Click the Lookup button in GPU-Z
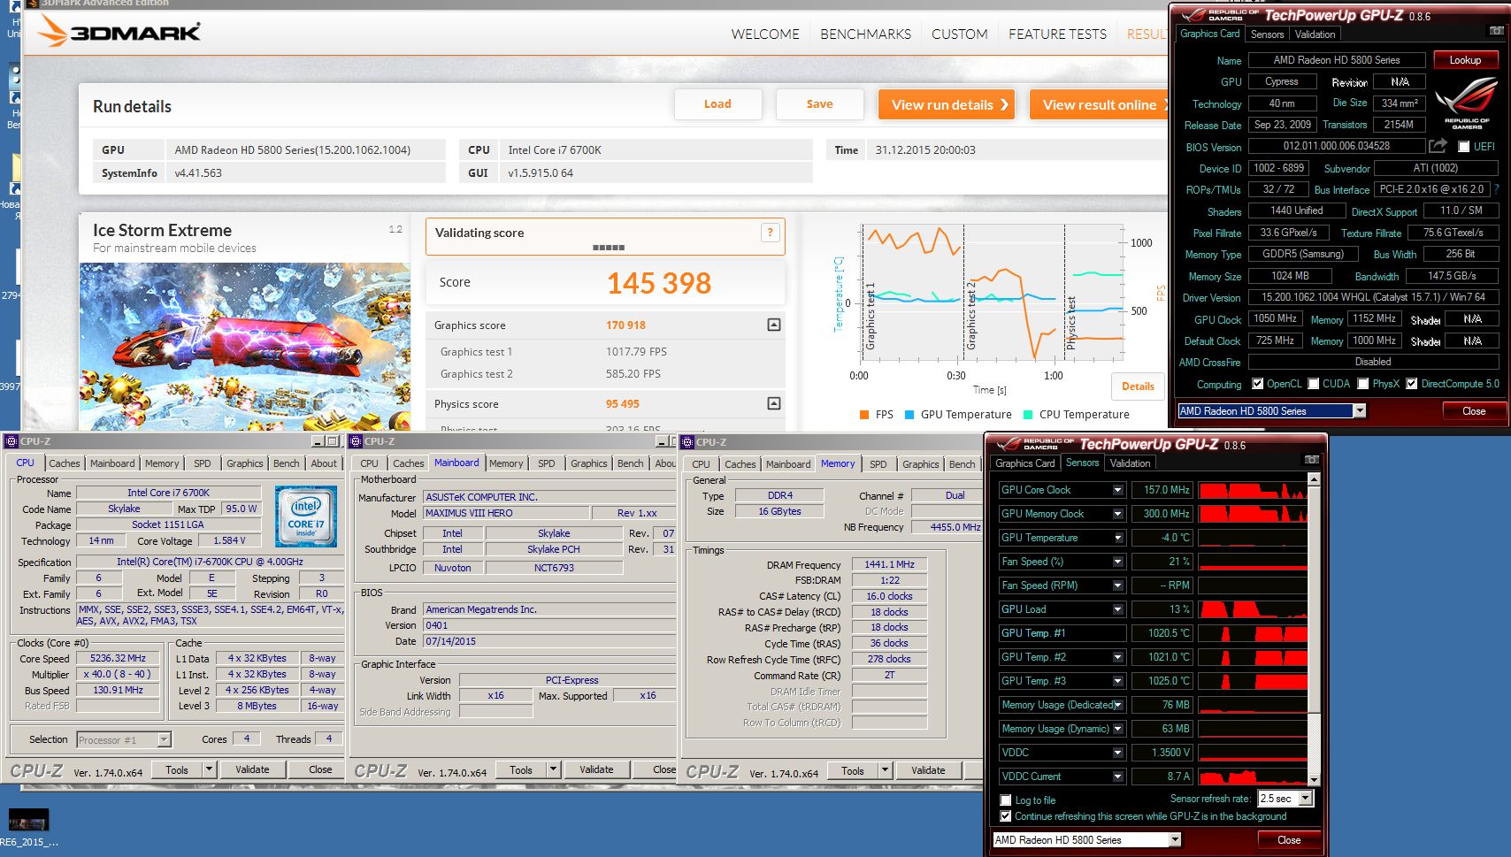Screen dimensions: 1511x857 (1465, 60)
